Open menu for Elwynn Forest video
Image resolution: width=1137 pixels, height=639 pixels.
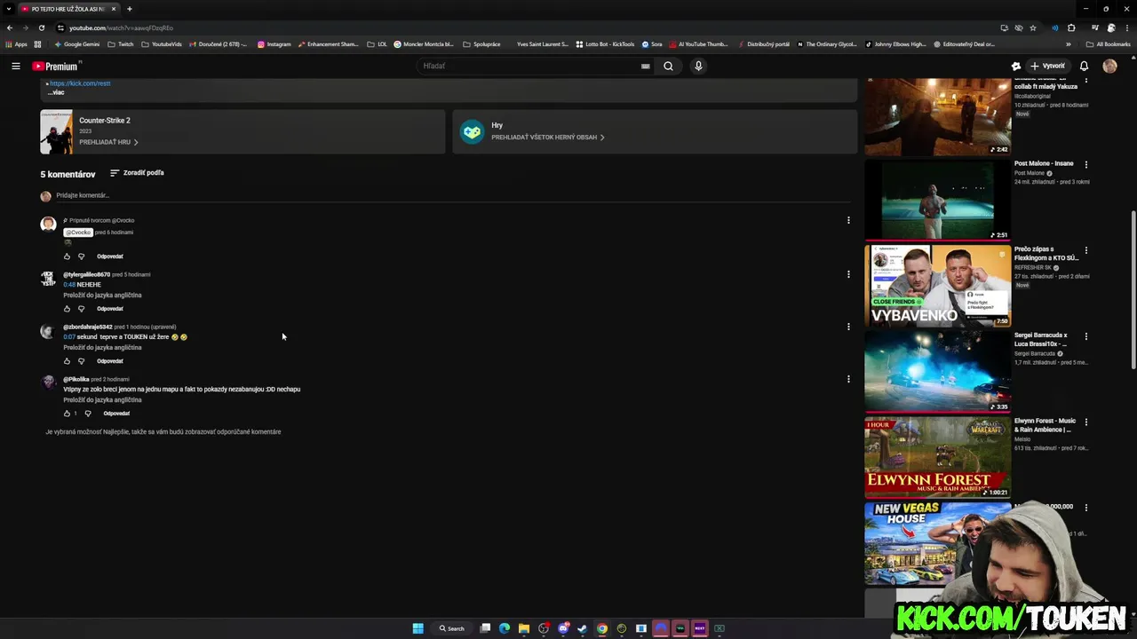click(x=1085, y=422)
